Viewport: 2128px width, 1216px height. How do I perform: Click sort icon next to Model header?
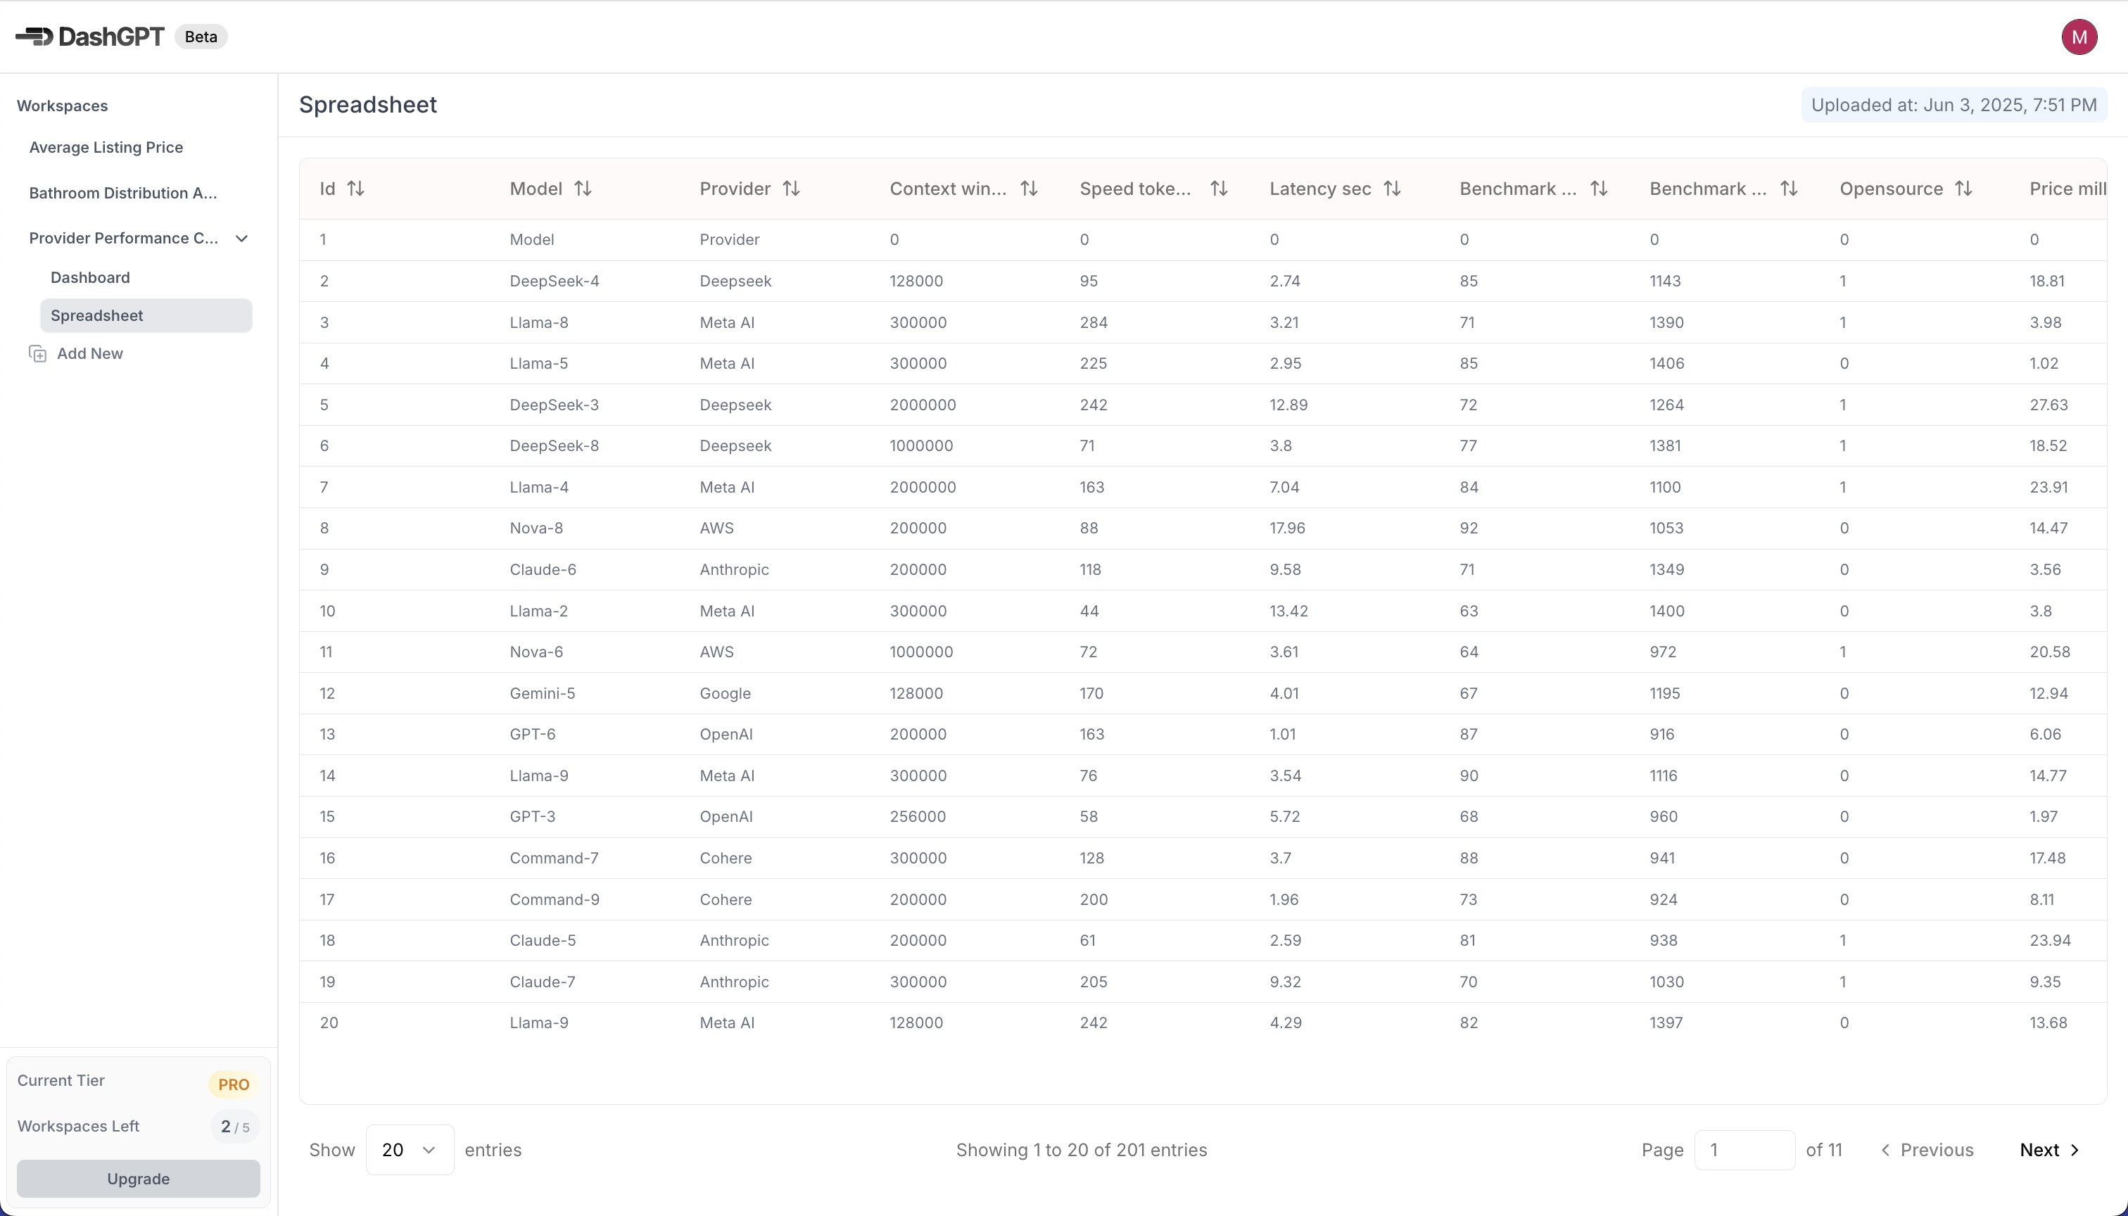pos(583,189)
